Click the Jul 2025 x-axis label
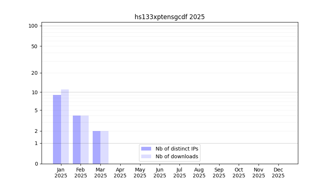This screenshot has width=331, height=184. tap(179, 173)
